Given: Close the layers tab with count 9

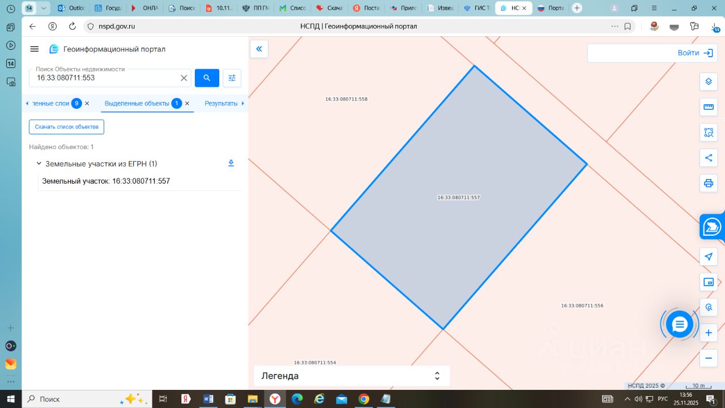Looking at the screenshot, I should pos(87,104).
